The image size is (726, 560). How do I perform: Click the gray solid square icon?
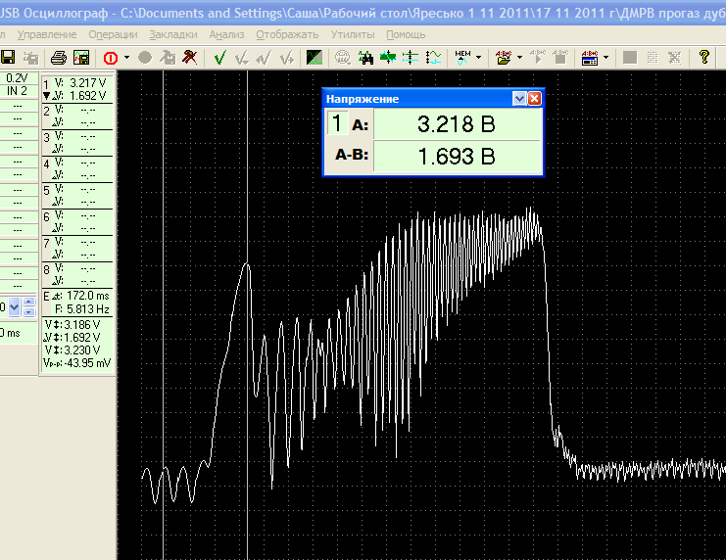(x=630, y=58)
